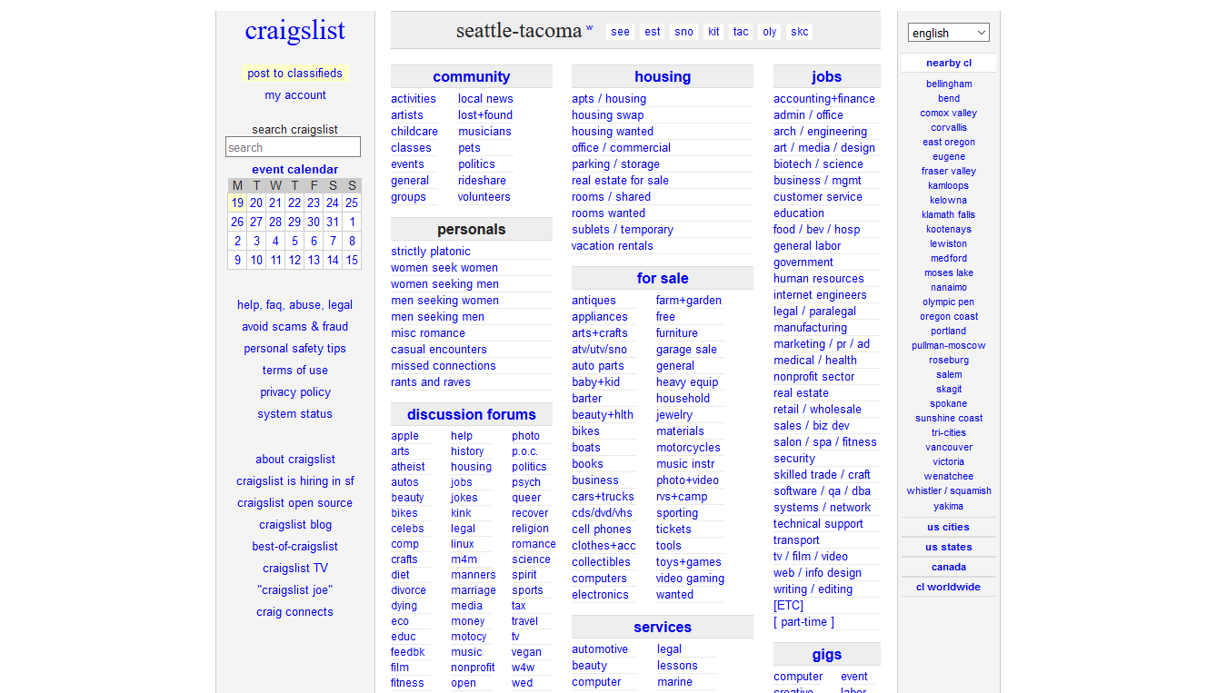1217x693 pixels.
Task: Open the [ part-time ] jobs link
Action: 803,622
